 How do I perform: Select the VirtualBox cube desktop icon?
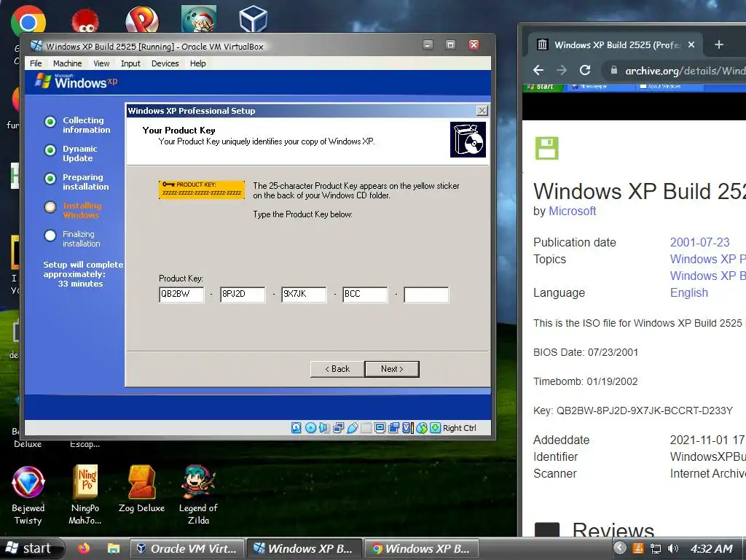point(253,19)
